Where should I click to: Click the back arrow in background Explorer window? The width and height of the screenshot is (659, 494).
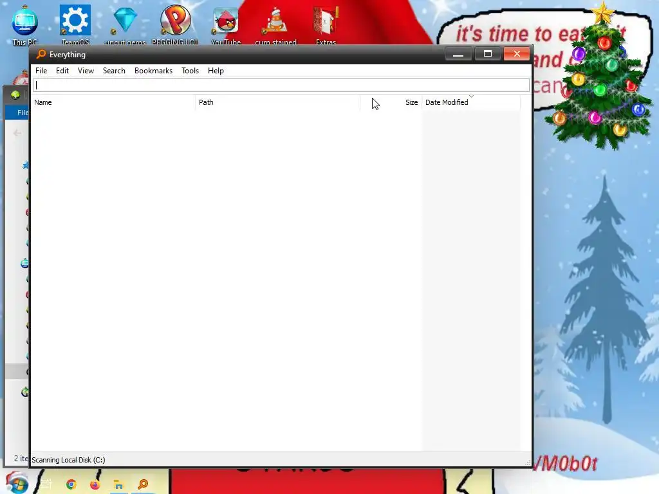(x=17, y=133)
